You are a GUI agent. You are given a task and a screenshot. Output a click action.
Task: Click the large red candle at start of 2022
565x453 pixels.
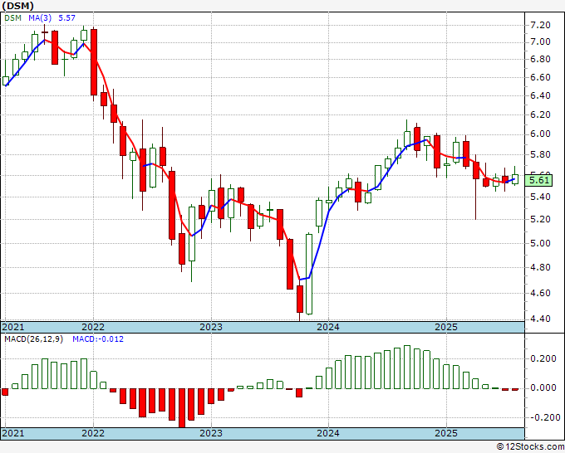tap(94, 62)
